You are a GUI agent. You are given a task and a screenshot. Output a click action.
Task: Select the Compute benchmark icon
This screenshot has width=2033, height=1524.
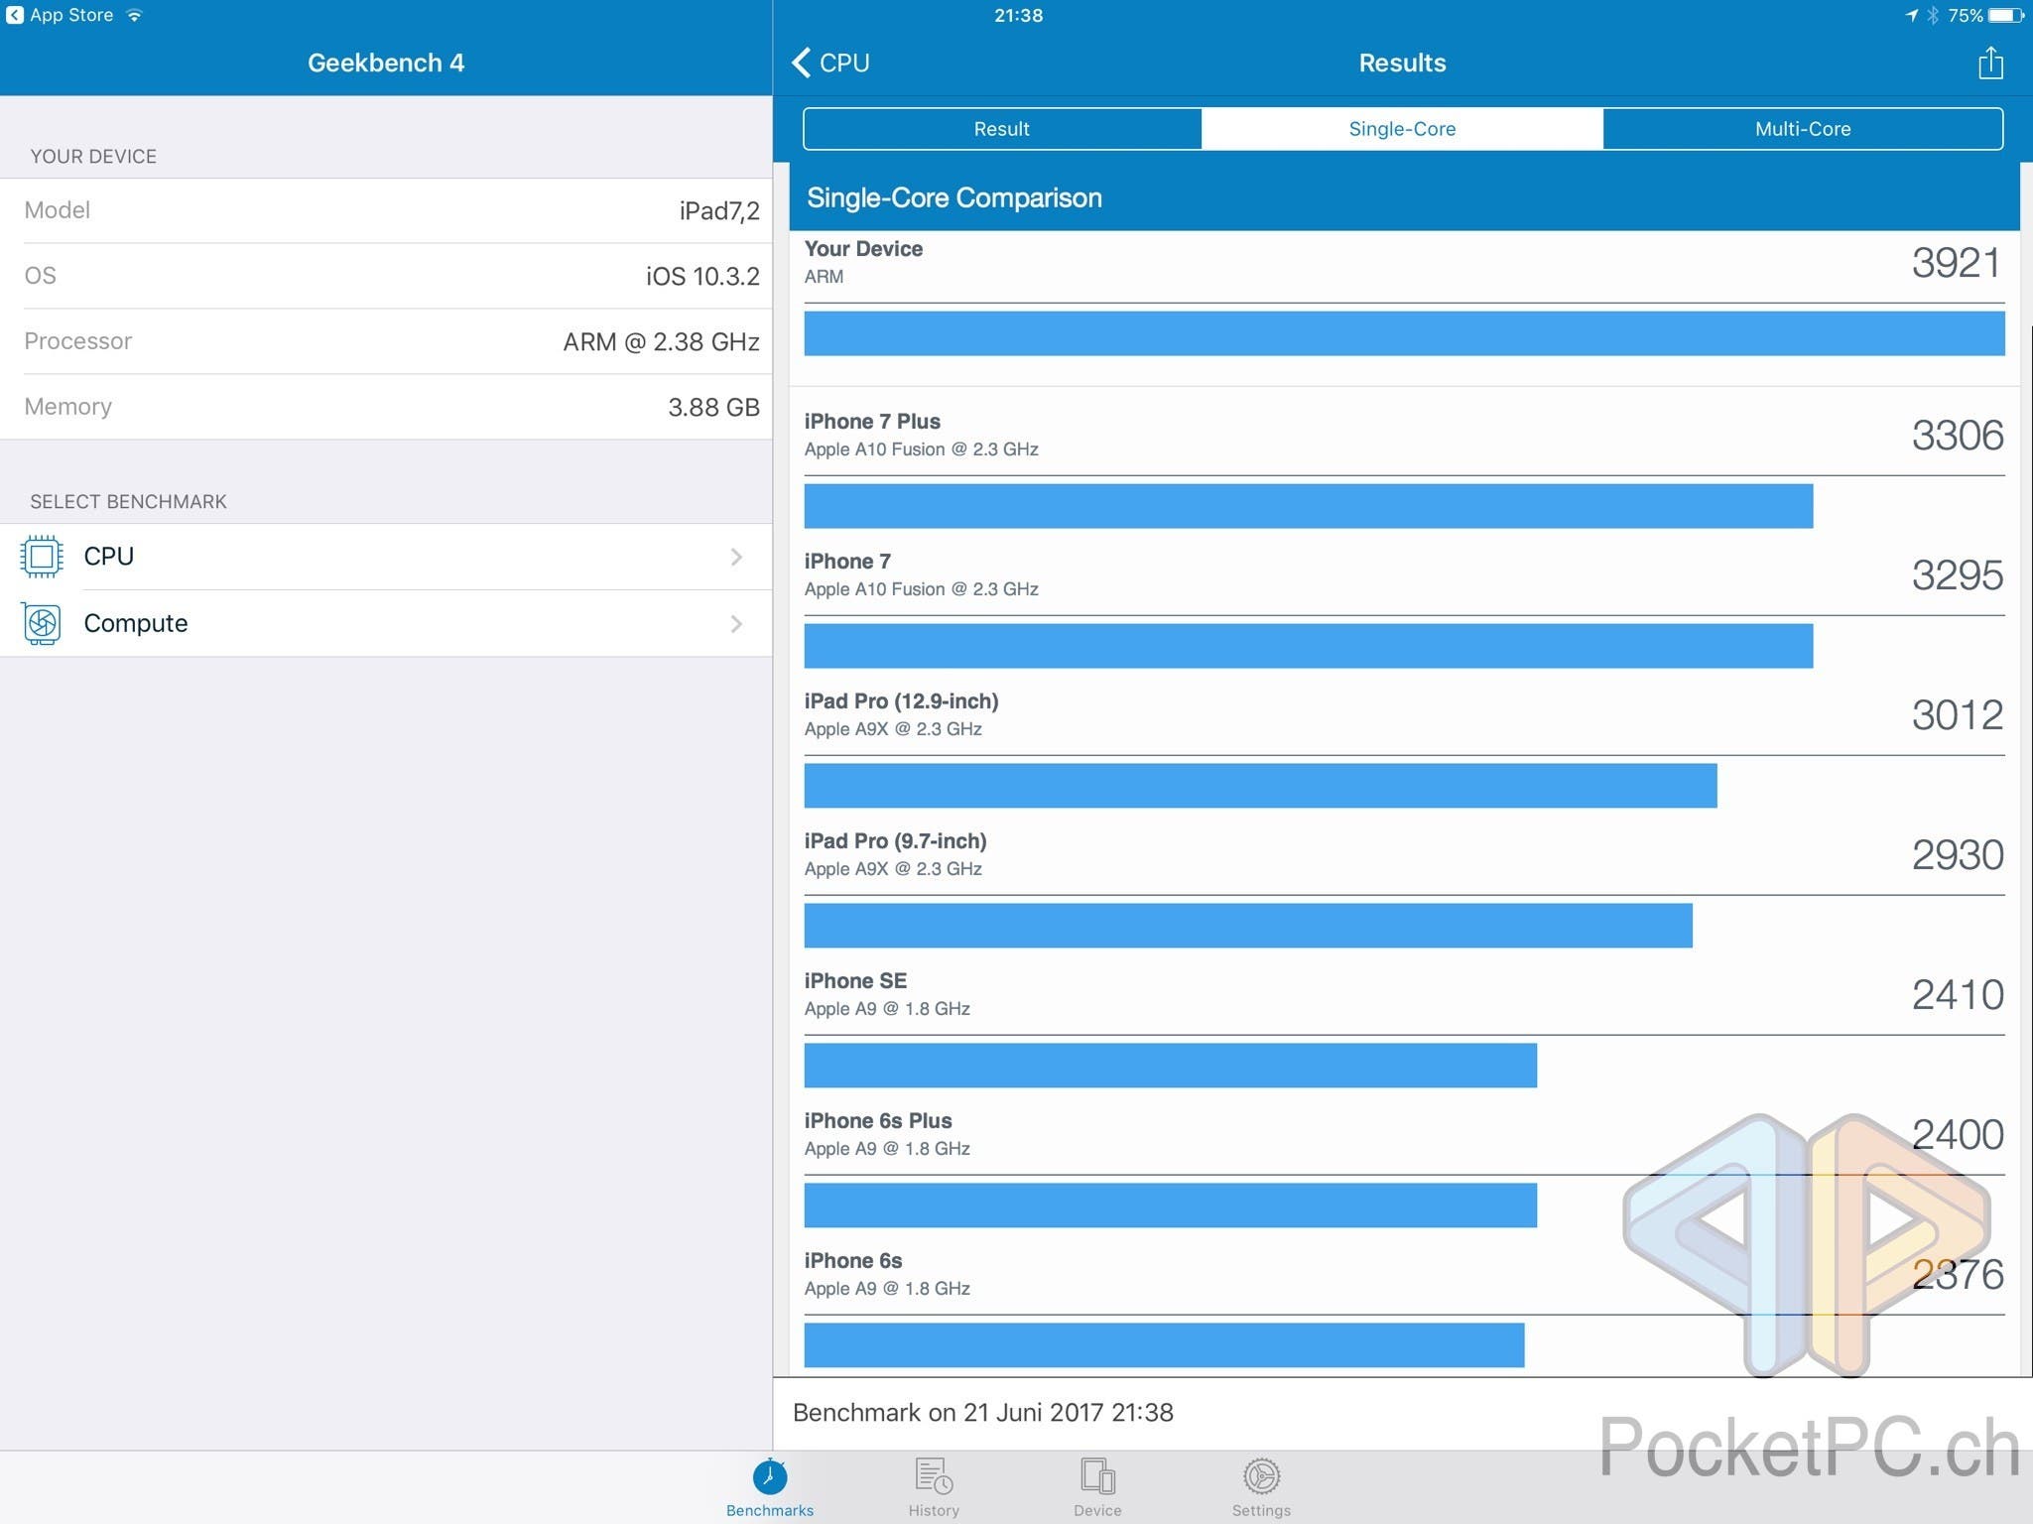[x=42, y=623]
